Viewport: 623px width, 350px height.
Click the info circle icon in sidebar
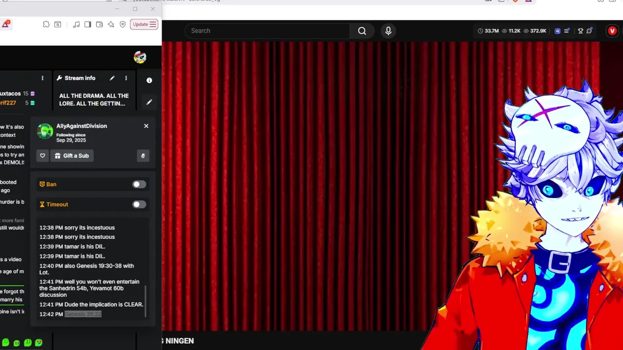tap(149, 80)
